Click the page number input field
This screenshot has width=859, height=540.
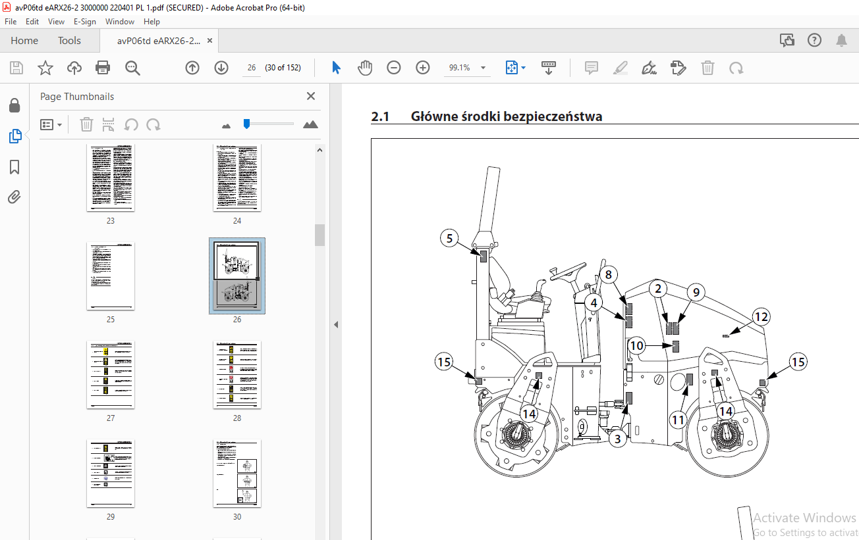251,68
